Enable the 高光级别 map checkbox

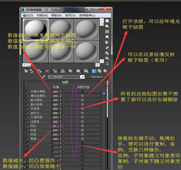click(28, 104)
